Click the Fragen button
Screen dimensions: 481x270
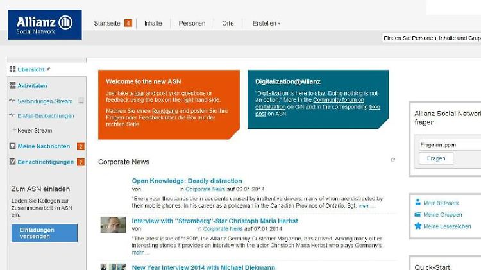pos(435,158)
